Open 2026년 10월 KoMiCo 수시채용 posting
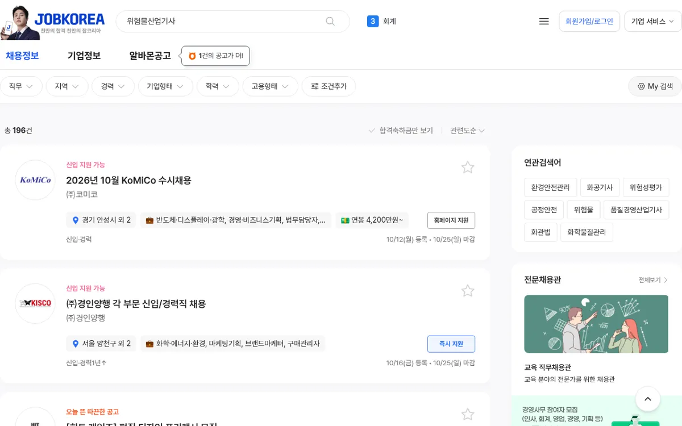This screenshot has height=426, width=682. 128,180
